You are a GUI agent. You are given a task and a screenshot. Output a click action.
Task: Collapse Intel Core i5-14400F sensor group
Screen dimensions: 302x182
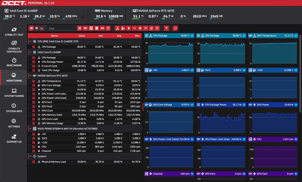(x=30, y=52)
